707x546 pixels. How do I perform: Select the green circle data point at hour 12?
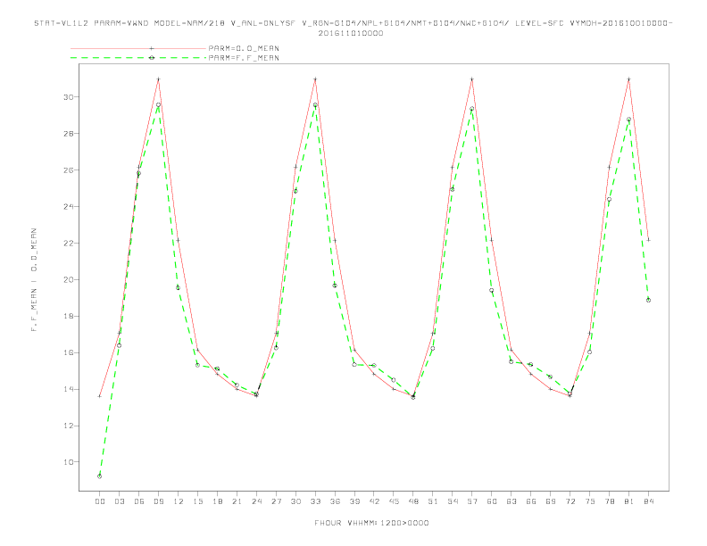tap(179, 287)
